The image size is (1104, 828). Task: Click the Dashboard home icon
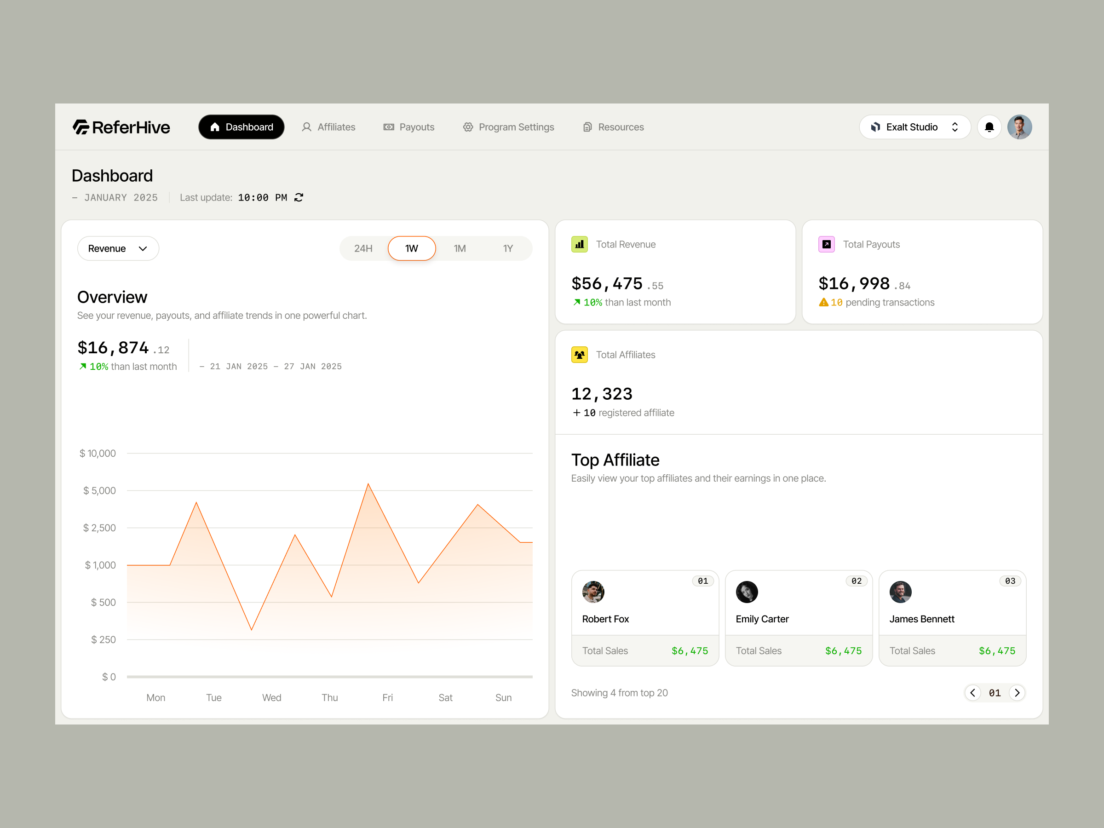215,127
